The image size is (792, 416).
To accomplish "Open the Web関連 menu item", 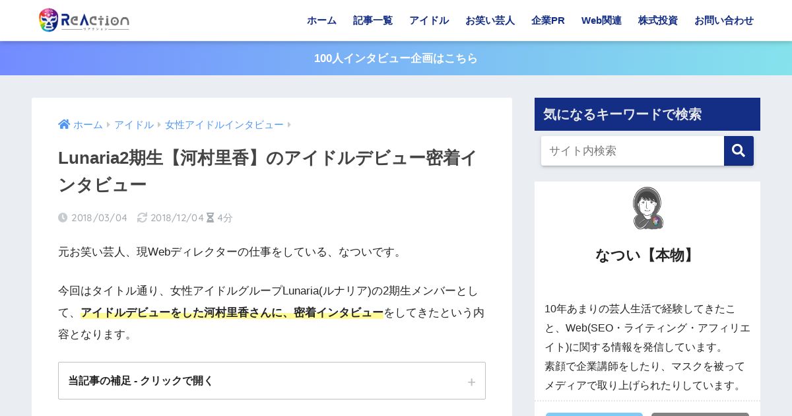I will pos(601,20).
